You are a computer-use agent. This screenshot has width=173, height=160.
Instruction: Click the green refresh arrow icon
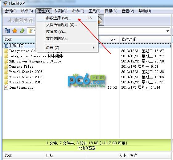[x=22, y=31]
